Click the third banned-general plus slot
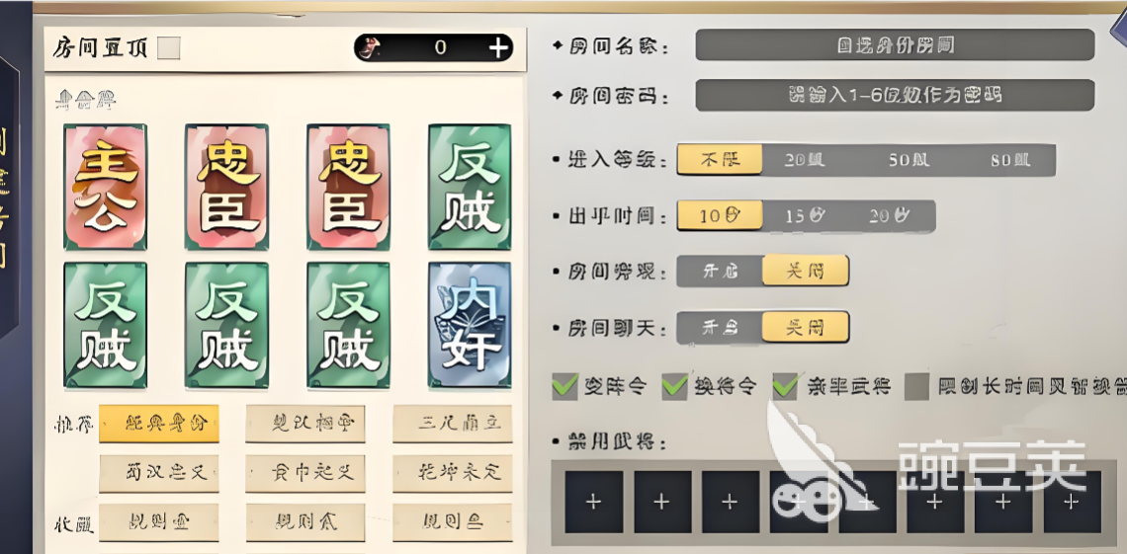The image size is (1127, 554). click(x=730, y=502)
